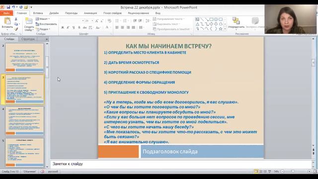Open the Переходы ribbon tab
Screen dimensions: 318x179
point(71,13)
